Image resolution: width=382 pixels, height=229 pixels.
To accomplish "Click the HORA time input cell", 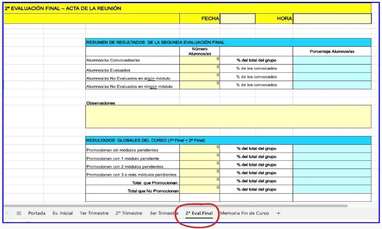I will (x=332, y=18).
